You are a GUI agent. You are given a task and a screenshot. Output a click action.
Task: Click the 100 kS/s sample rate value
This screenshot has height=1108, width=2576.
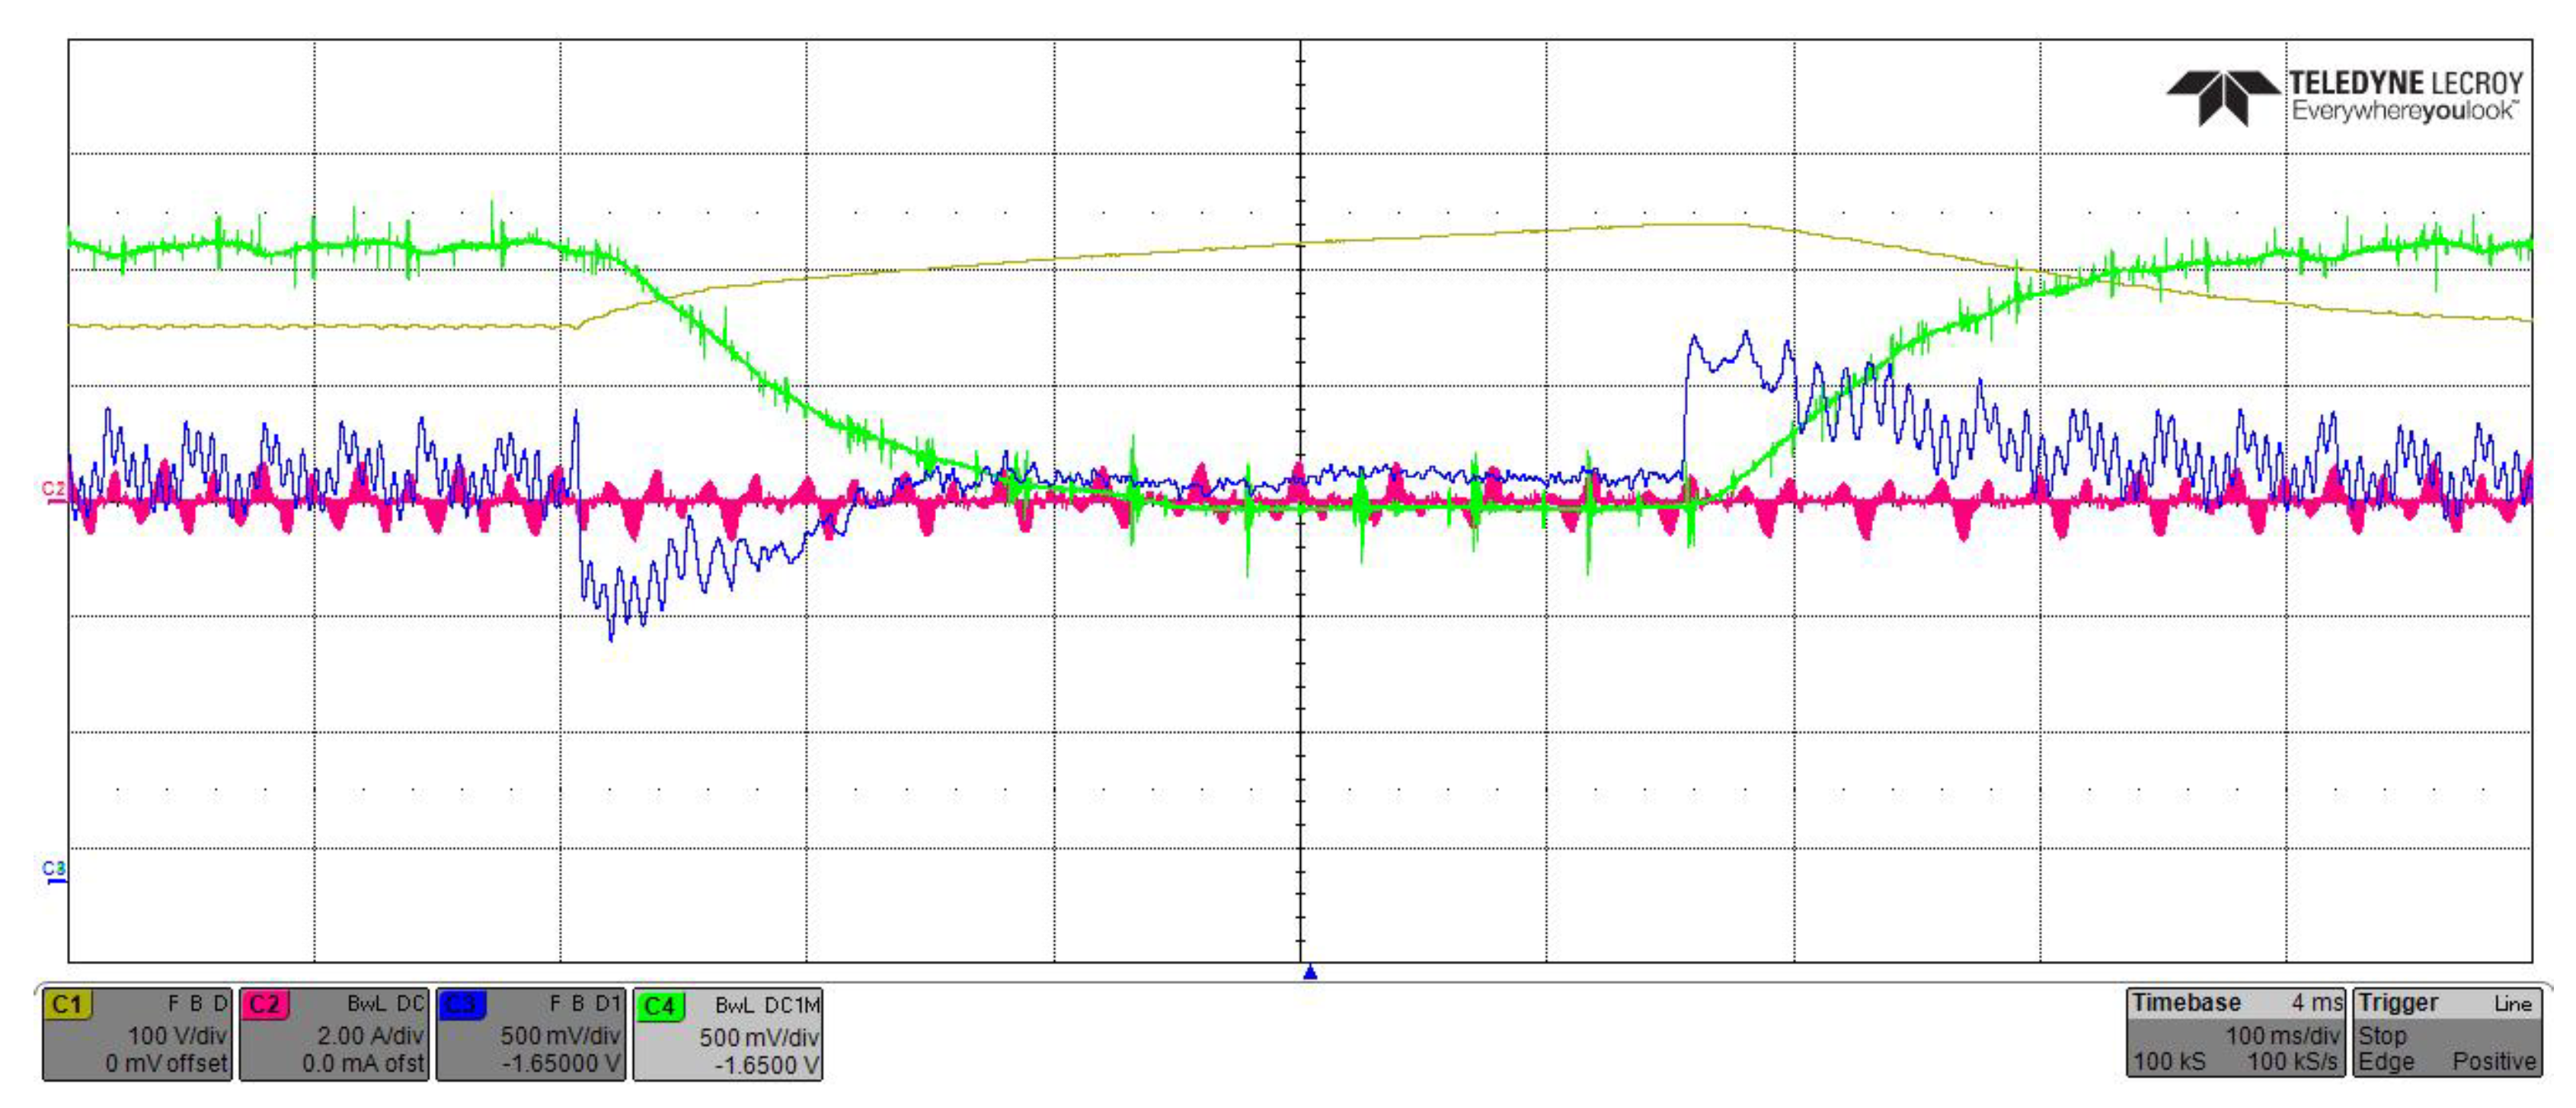2292,1061
